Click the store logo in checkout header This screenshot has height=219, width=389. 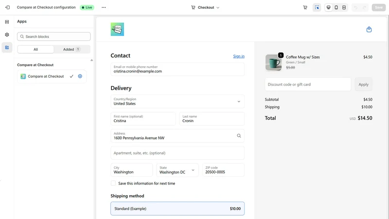point(117,29)
